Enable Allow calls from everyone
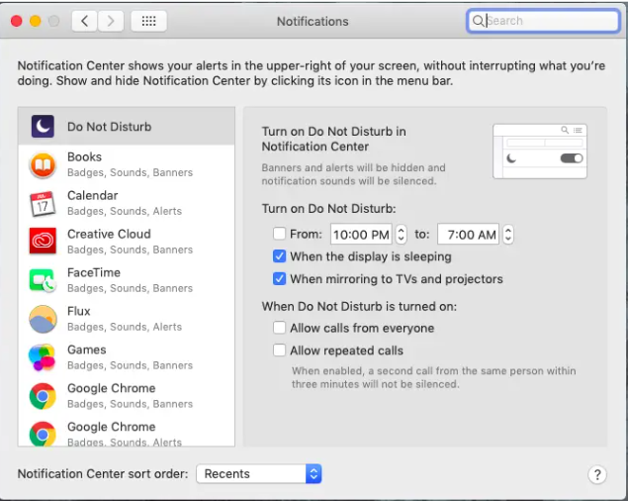This screenshot has height=501, width=628. pyautogui.click(x=279, y=328)
